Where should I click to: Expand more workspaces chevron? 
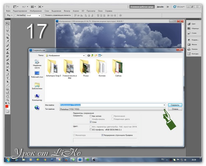coord(168,7)
